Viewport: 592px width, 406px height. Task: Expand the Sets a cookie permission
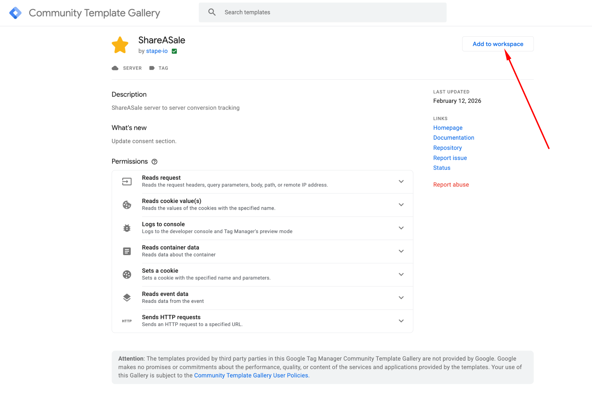(x=401, y=275)
